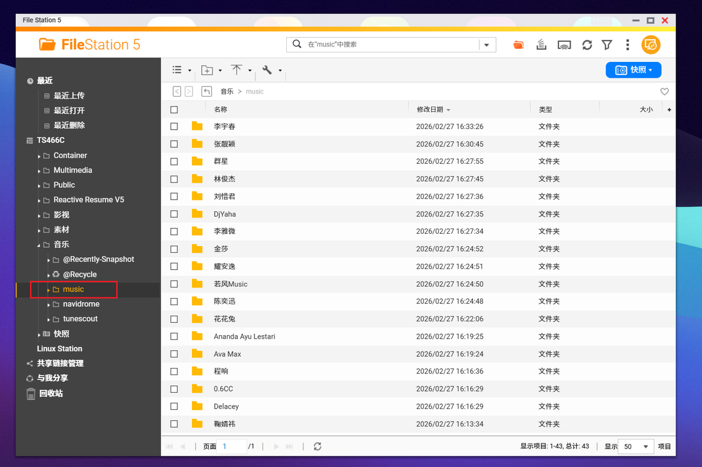702x467 pixels.
Task: Go back with the left navigation arrow
Action: click(177, 91)
